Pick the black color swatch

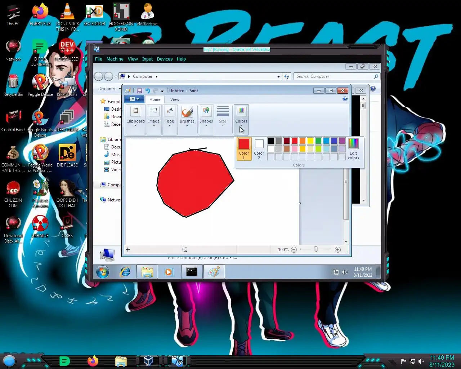coord(271,141)
